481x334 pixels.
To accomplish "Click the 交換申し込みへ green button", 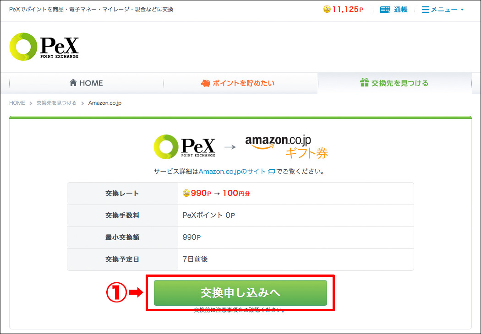I will [x=240, y=293].
